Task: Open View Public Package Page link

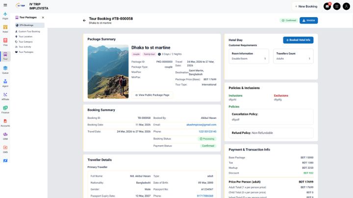Action: (152, 95)
